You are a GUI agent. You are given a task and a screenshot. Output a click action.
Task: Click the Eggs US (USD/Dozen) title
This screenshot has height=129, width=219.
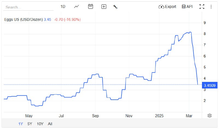coord(24,19)
